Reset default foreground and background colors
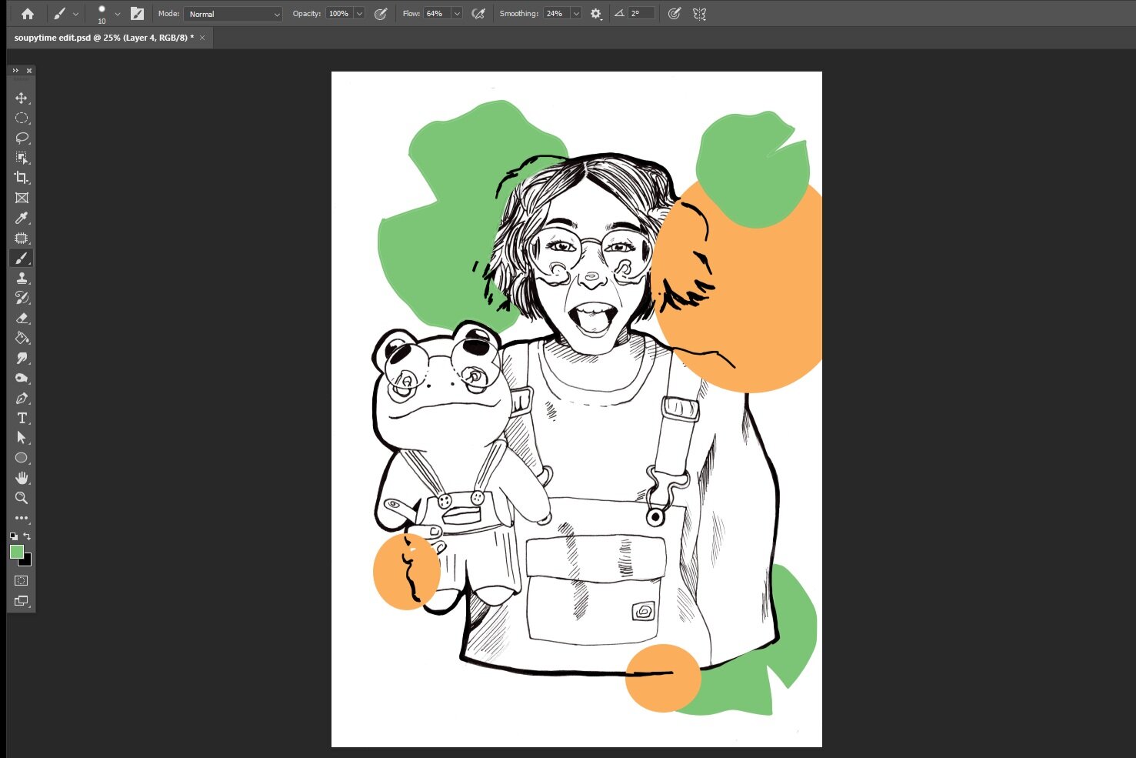 click(x=14, y=536)
